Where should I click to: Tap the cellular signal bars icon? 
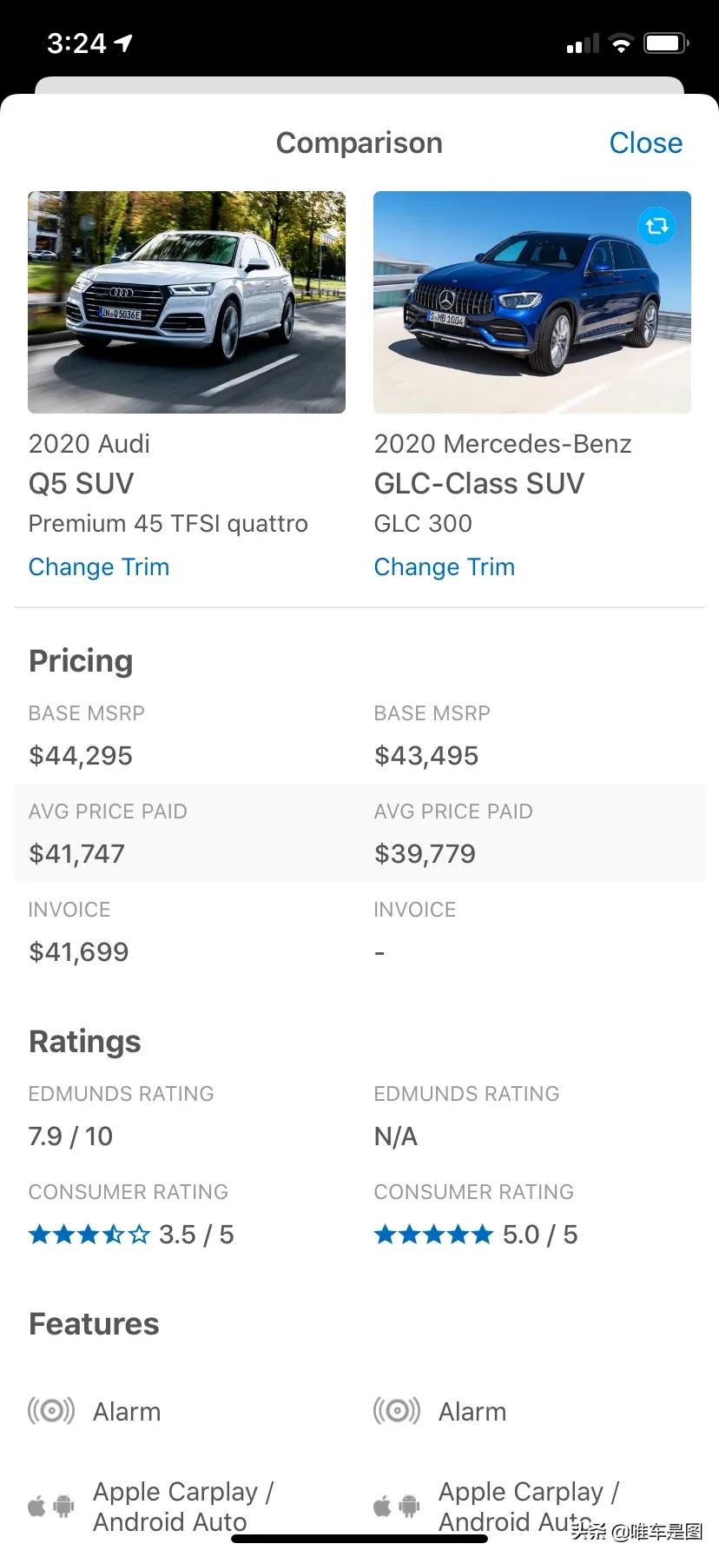[583, 43]
